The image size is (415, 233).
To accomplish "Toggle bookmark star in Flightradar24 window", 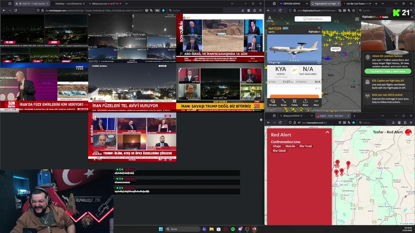I will tap(353, 10).
